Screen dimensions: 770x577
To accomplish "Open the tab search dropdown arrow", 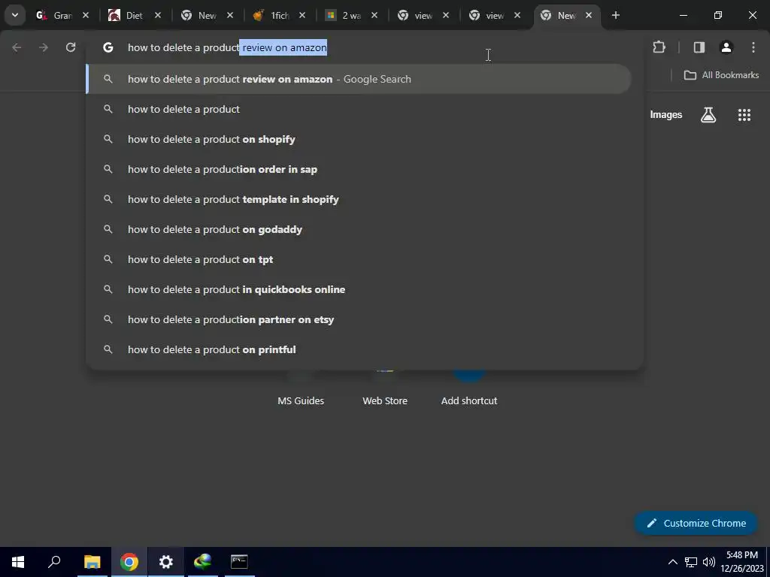I will click(x=15, y=15).
